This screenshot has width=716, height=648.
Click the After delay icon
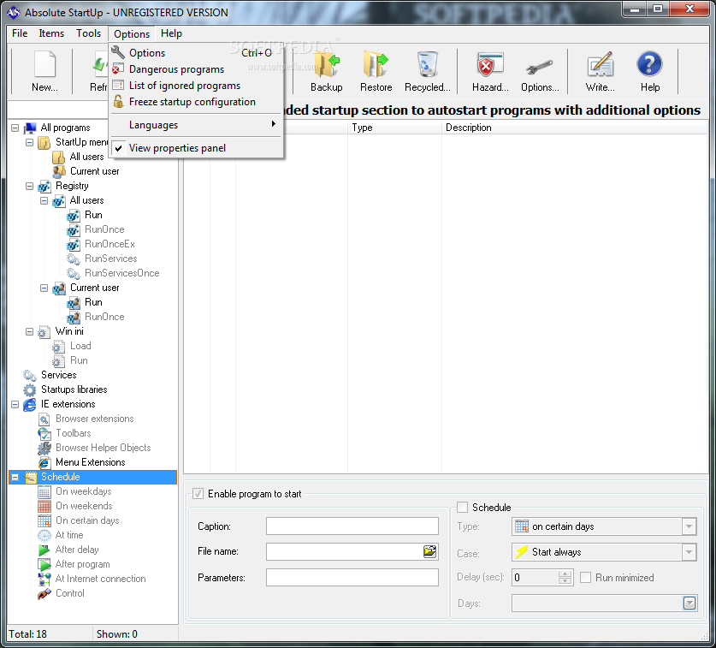44,550
